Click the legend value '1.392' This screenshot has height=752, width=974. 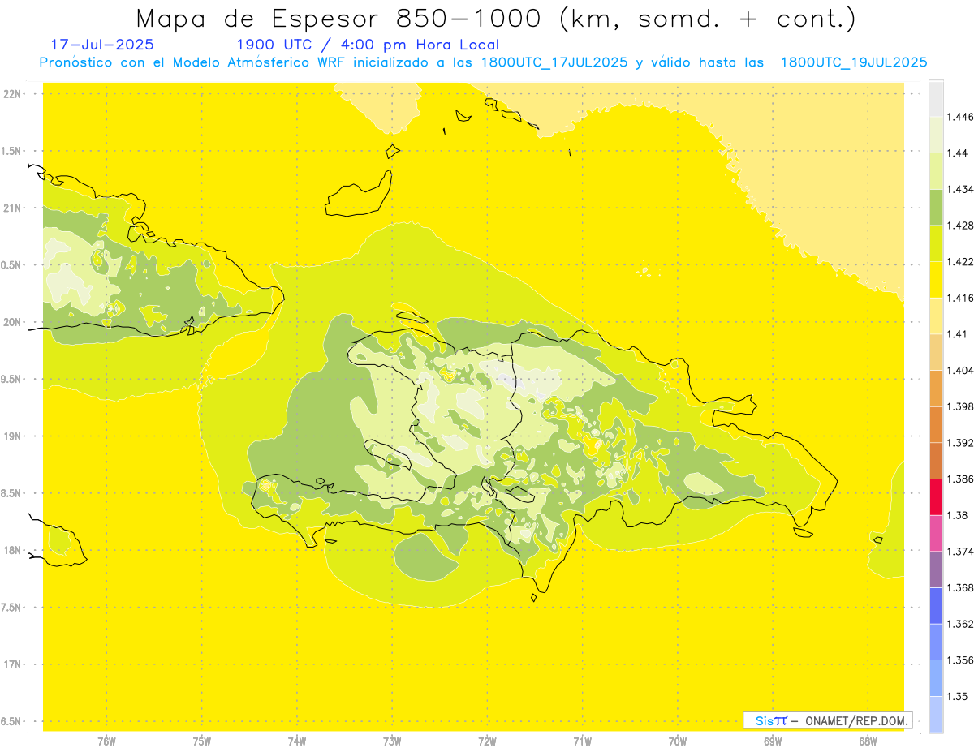point(959,443)
